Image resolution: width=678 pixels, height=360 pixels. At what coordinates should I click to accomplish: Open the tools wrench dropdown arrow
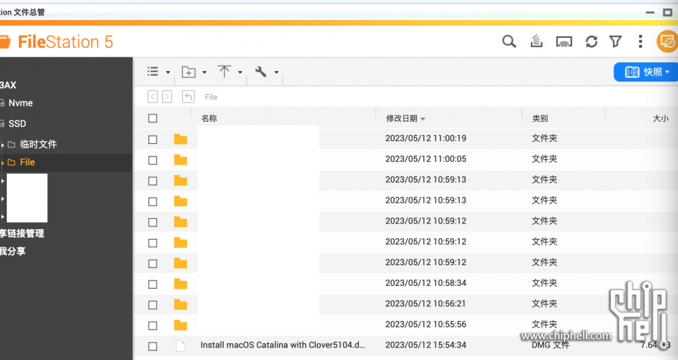pyautogui.click(x=276, y=72)
